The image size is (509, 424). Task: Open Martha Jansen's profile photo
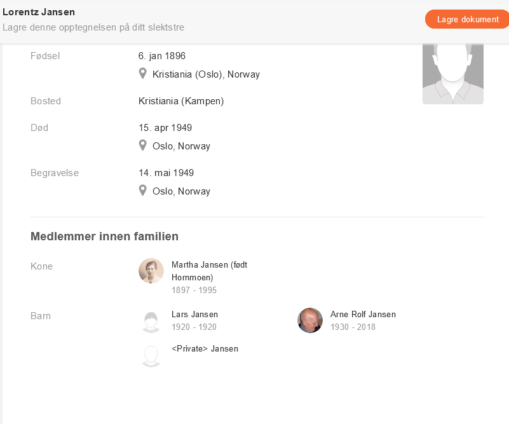point(151,271)
